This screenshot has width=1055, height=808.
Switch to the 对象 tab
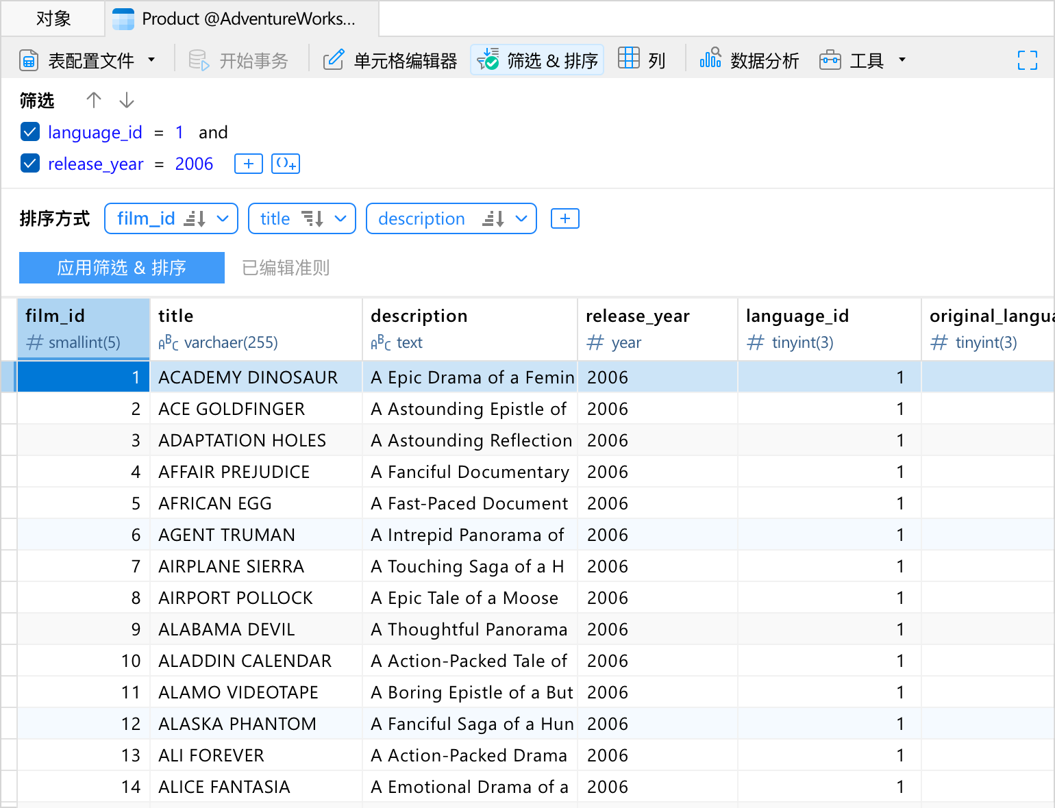[53, 18]
